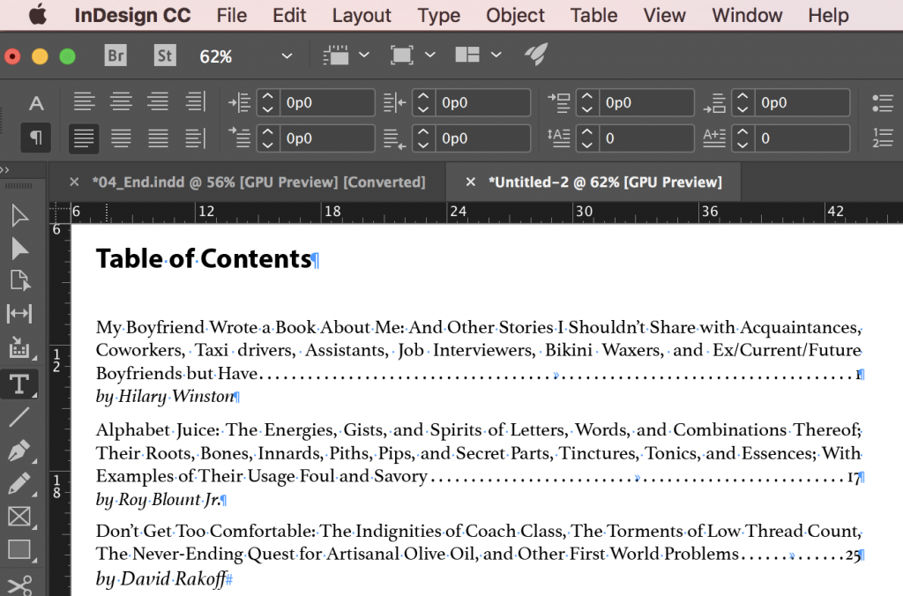Image resolution: width=903 pixels, height=596 pixels.
Task: Select the Line tool
Action: click(x=19, y=417)
